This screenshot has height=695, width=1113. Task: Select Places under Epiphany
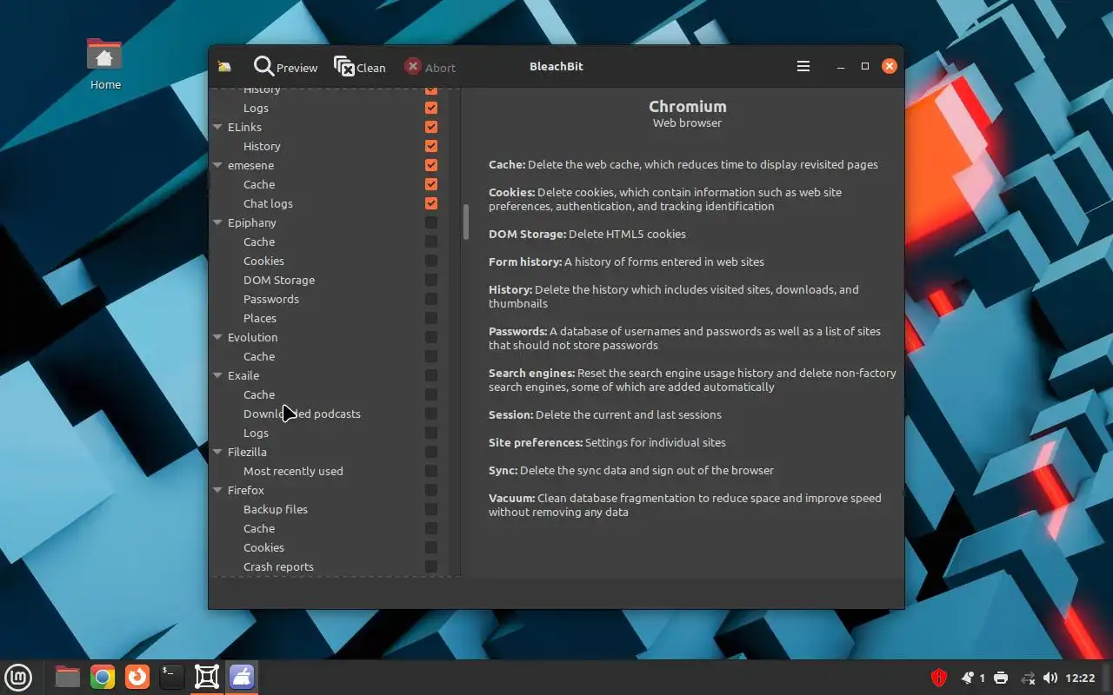coord(260,318)
